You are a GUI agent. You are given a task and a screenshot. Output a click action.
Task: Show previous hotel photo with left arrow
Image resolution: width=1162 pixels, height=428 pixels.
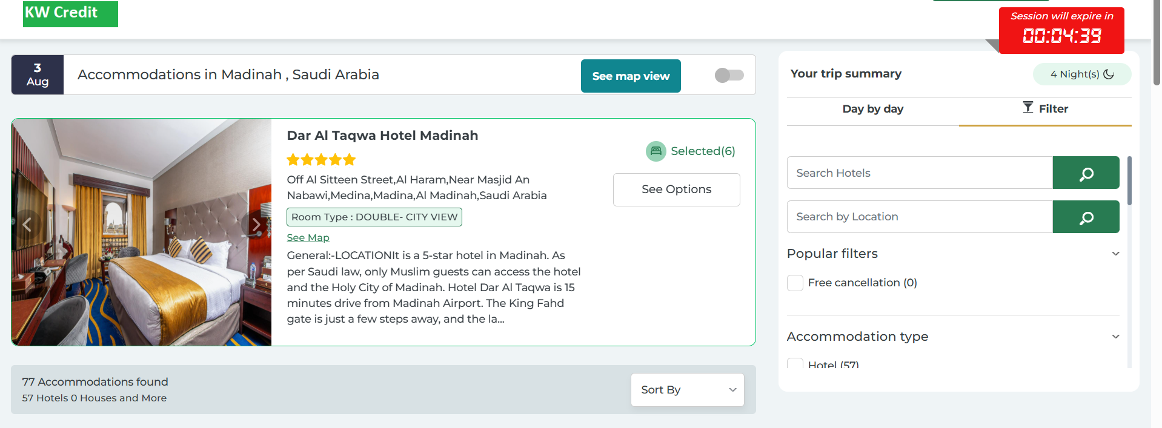click(x=27, y=225)
